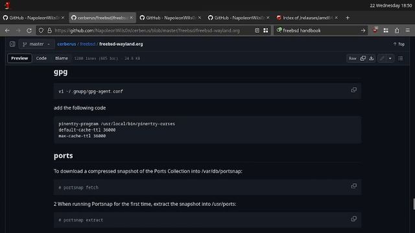The width and height of the screenshot is (415, 233).
Task: Expand the file tree side panel
Action: [12, 44]
